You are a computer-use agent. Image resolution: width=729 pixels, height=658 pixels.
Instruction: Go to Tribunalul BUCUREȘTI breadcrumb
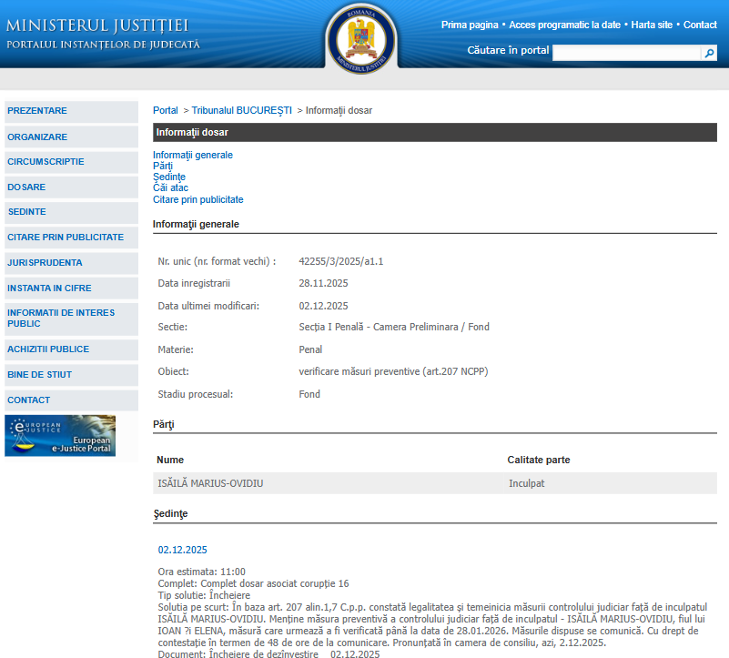241,110
